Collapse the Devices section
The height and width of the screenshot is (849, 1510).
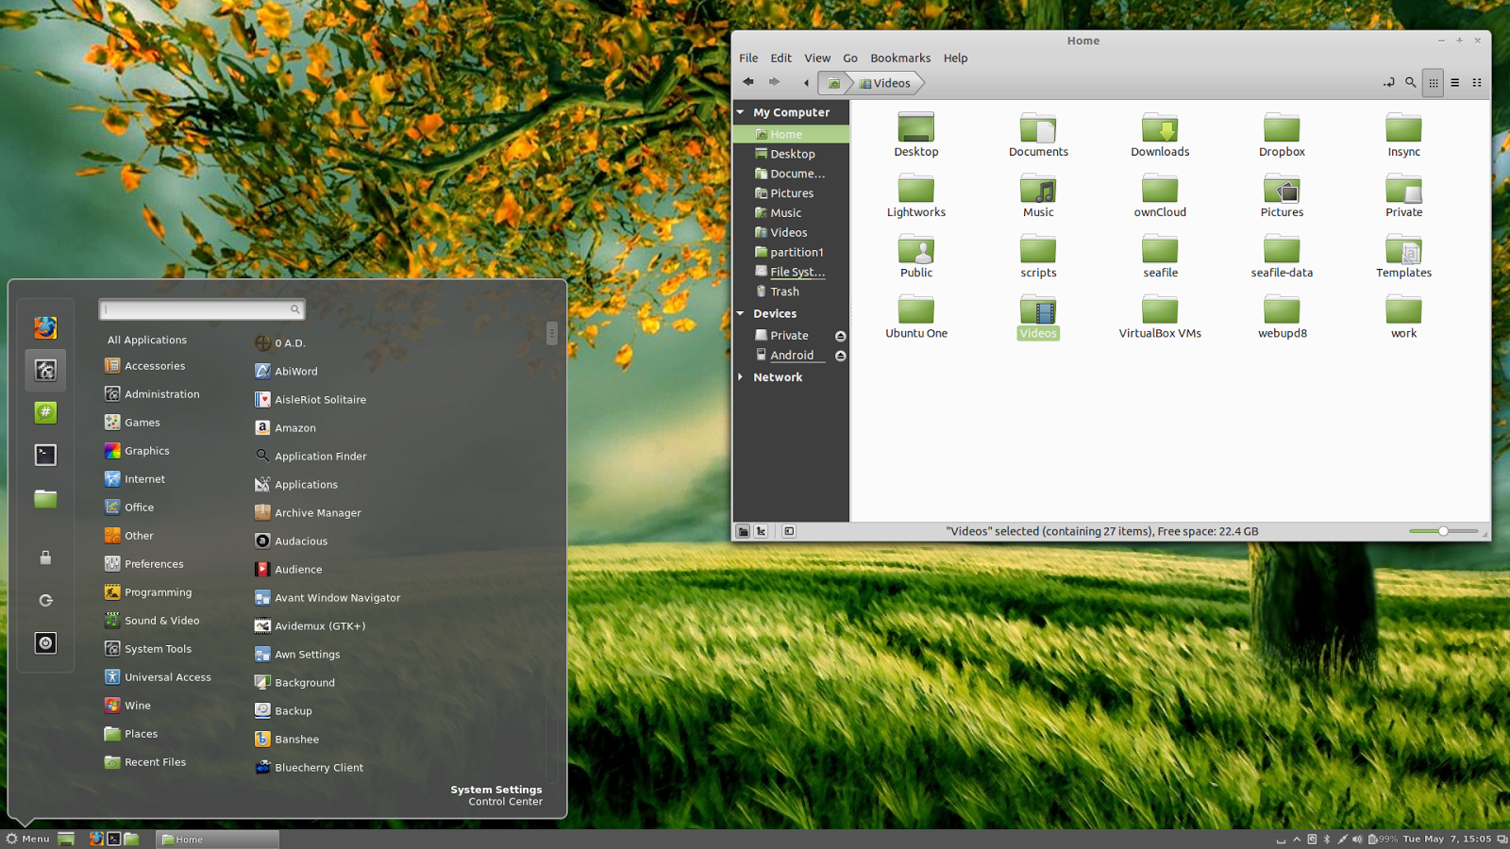741,313
